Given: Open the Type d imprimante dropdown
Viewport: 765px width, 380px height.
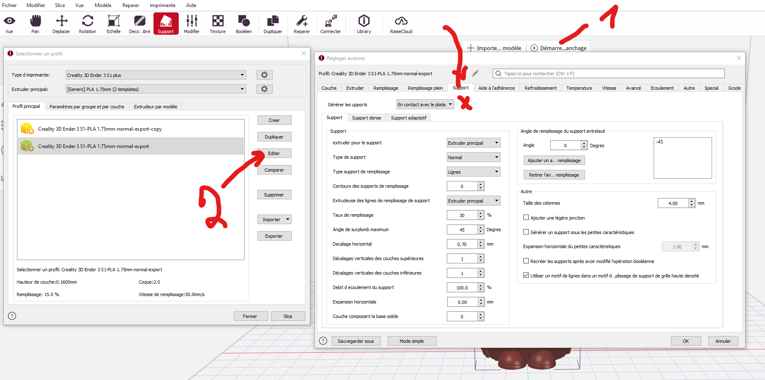Looking at the screenshot, I should point(156,75).
